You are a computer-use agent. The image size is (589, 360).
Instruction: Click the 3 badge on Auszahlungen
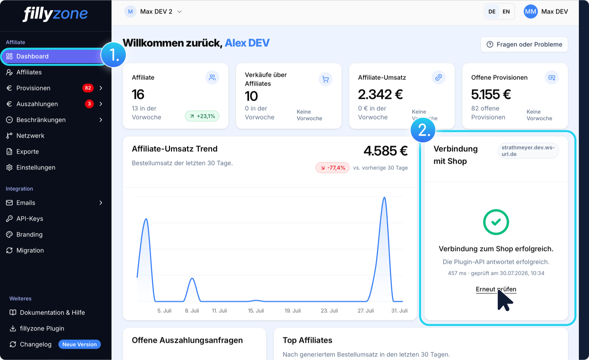pyautogui.click(x=89, y=104)
